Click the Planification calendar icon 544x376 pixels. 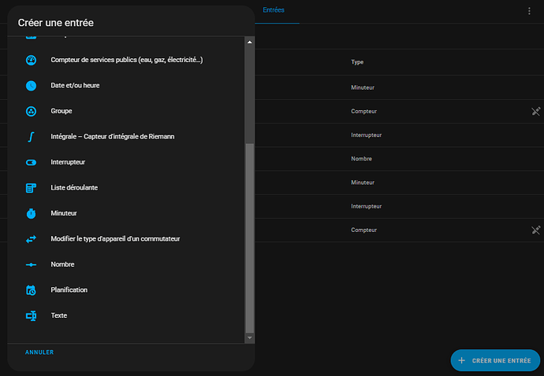click(32, 290)
